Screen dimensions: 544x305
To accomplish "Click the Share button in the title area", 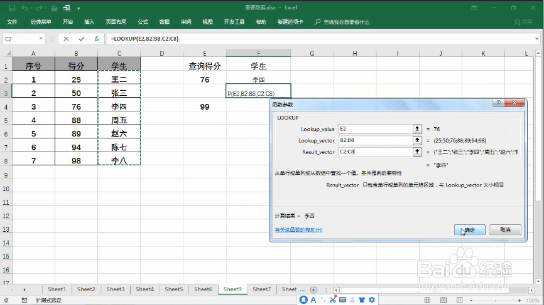I will click(x=523, y=22).
